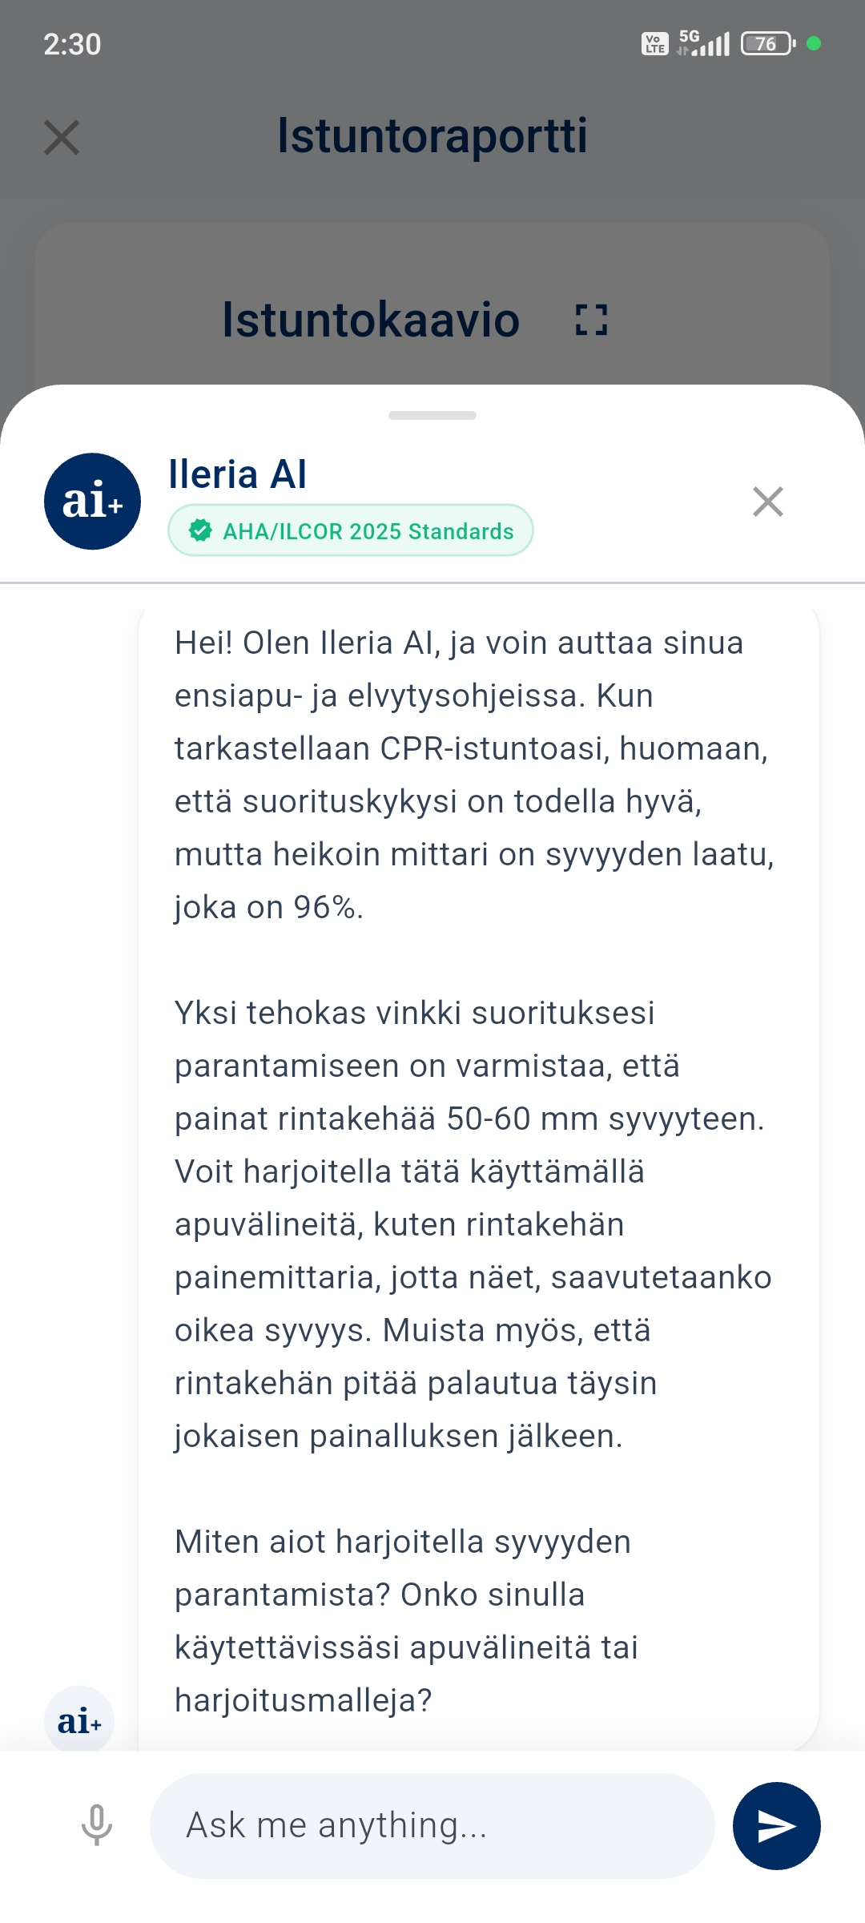865x1923 pixels.
Task: Dismiss the Ileria AI chat with X
Action: coord(767,502)
